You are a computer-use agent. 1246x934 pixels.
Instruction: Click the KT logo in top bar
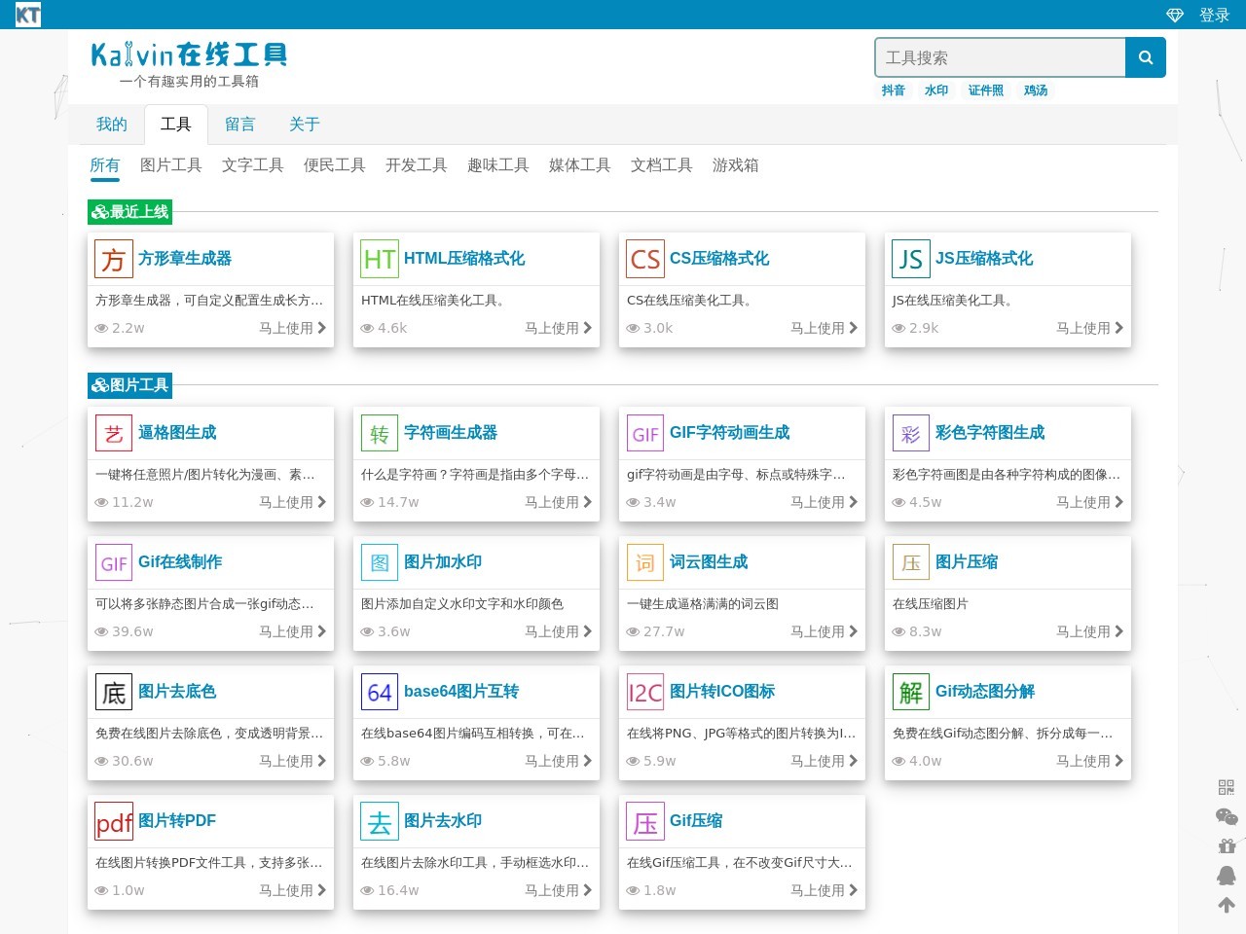[x=28, y=15]
